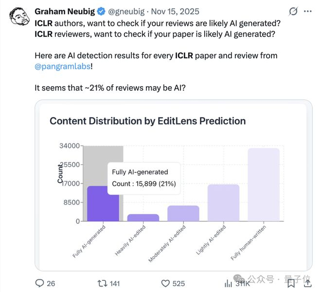Like the tweet with heart icon

pos(165,283)
